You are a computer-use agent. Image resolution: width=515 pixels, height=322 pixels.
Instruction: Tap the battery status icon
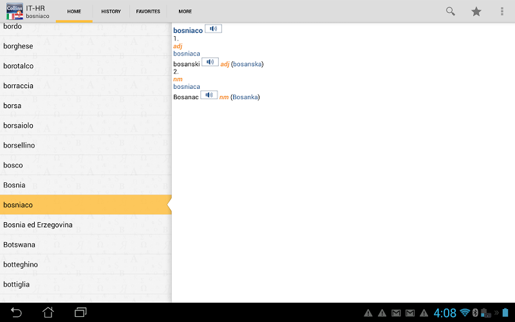tap(505, 312)
